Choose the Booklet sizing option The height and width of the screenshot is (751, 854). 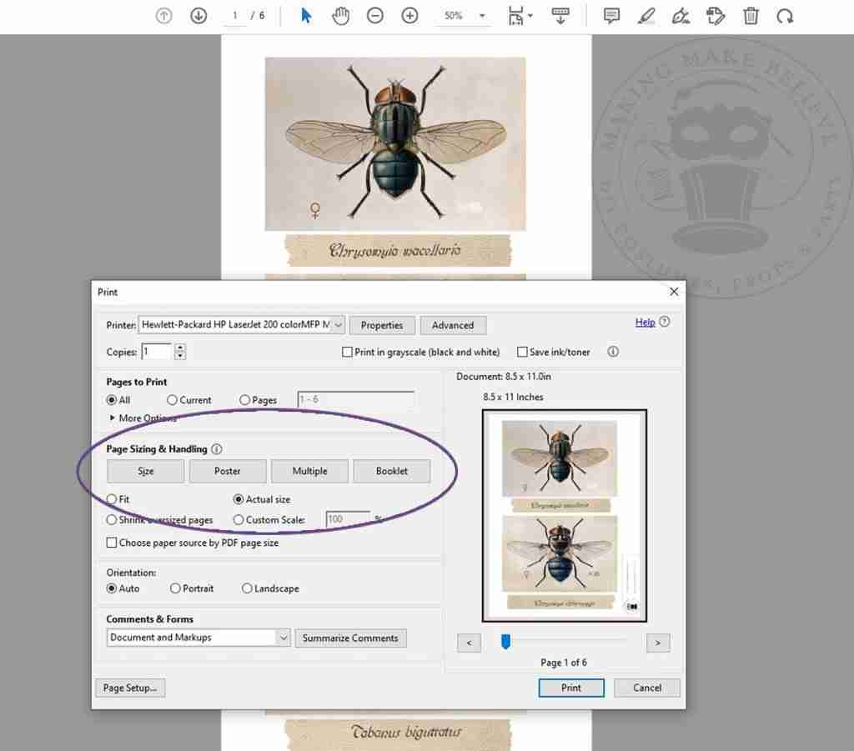click(x=391, y=471)
